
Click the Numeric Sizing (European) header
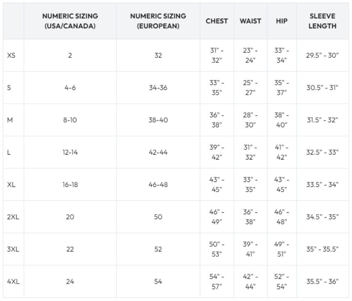click(x=158, y=21)
